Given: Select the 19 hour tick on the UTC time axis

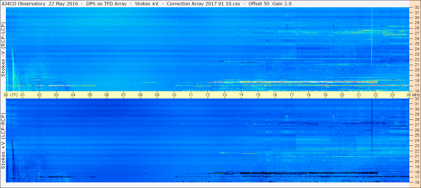Looking at the screenshot, I should (x=325, y=95).
